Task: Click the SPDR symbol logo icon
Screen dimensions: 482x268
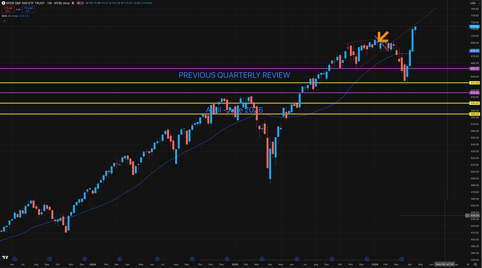Action: 3,3
